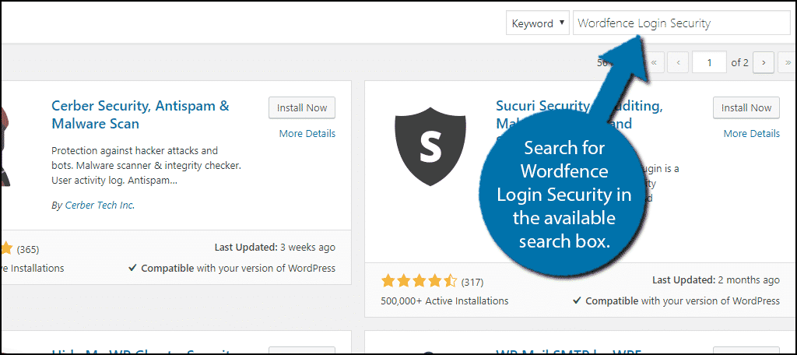Viewport: 797px width, 355px height.
Task: Click the 'of 2' page count text
Action: (x=739, y=63)
